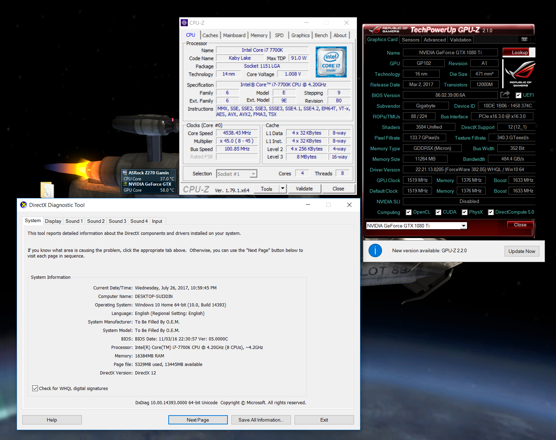
Task: Click the Update Now button
Action: coord(522,251)
